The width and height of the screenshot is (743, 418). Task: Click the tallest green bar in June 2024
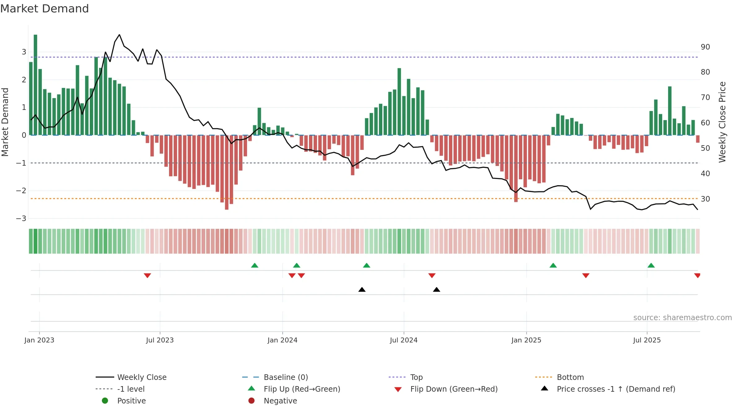[x=399, y=102]
